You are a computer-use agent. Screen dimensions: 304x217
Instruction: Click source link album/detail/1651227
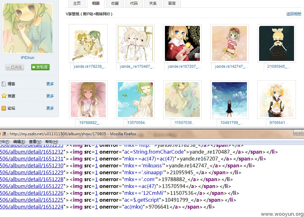[31, 186]
